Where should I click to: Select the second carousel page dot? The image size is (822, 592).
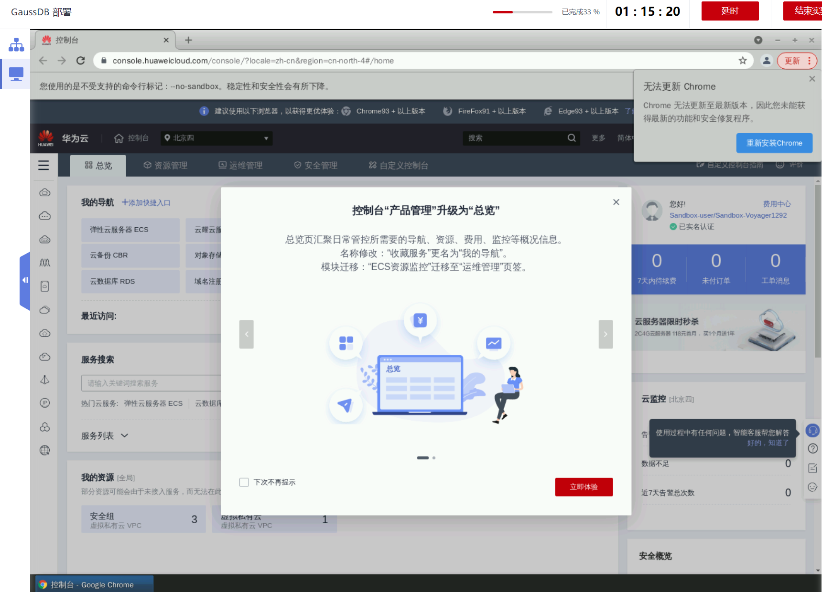click(434, 458)
